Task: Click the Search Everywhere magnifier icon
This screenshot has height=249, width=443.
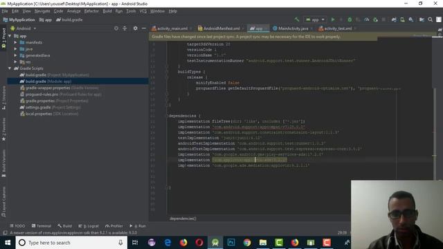Action: click(x=431, y=19)
